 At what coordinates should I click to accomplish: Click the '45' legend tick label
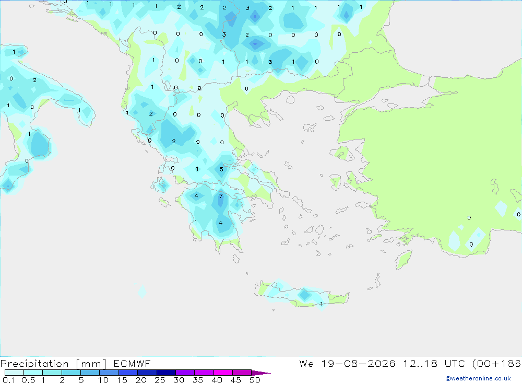click(236, 380)
